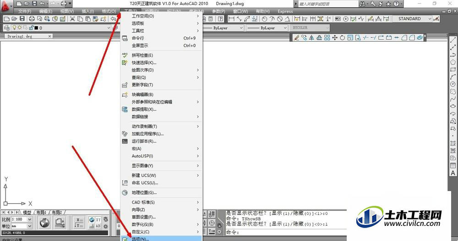The width and height of the screenshot is (458, 241).
Task: Click the keyword search input field
Action: [x=327, y=4]
